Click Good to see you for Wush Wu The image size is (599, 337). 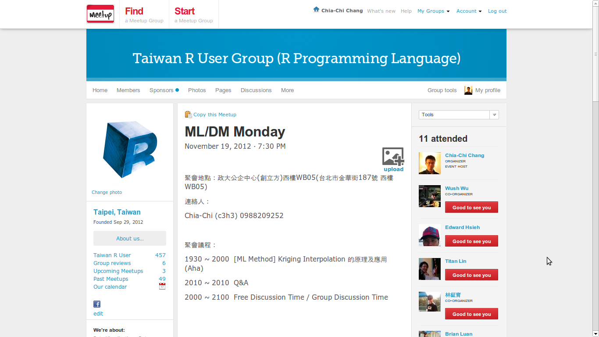click(x=471, y=208)
